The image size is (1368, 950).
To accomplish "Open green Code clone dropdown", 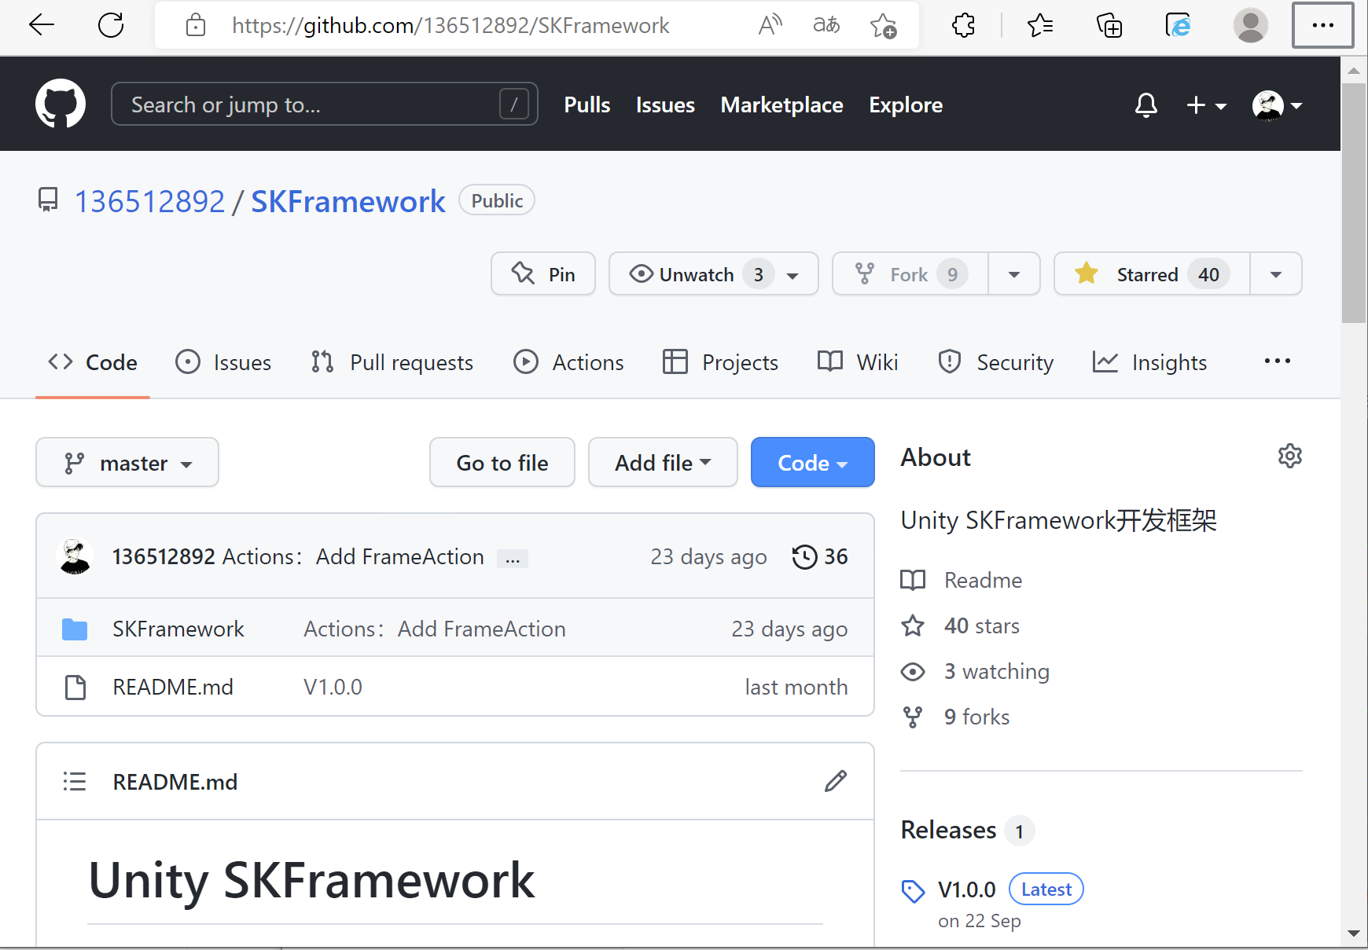I will coord(813,462).
